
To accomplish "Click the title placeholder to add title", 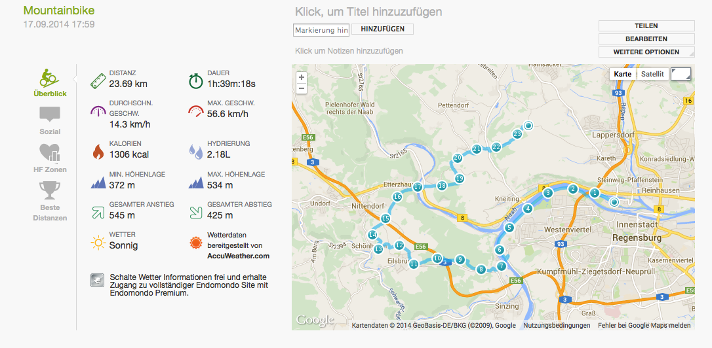I will click(x=368, y=12).
